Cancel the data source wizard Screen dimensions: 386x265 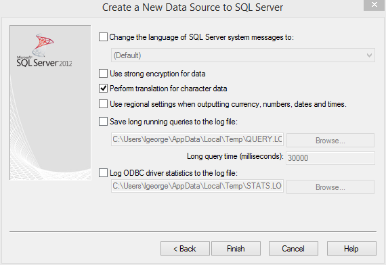[293, 249]
